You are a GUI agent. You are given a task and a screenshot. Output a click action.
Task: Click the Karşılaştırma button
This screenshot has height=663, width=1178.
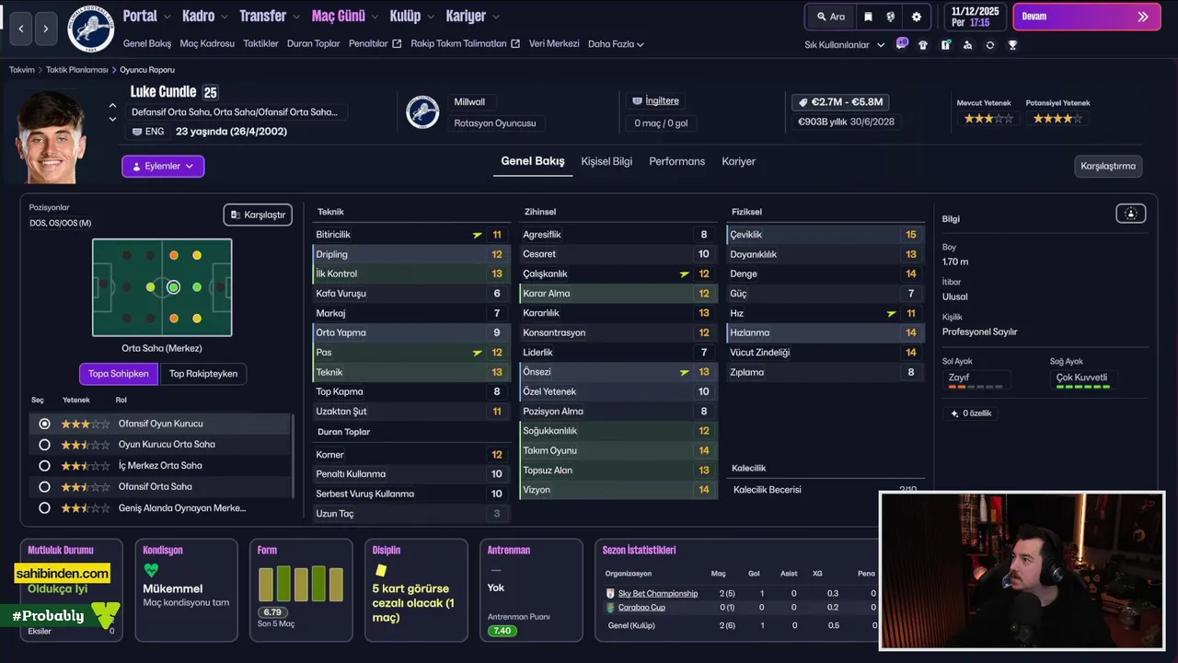pos(1108,166)
